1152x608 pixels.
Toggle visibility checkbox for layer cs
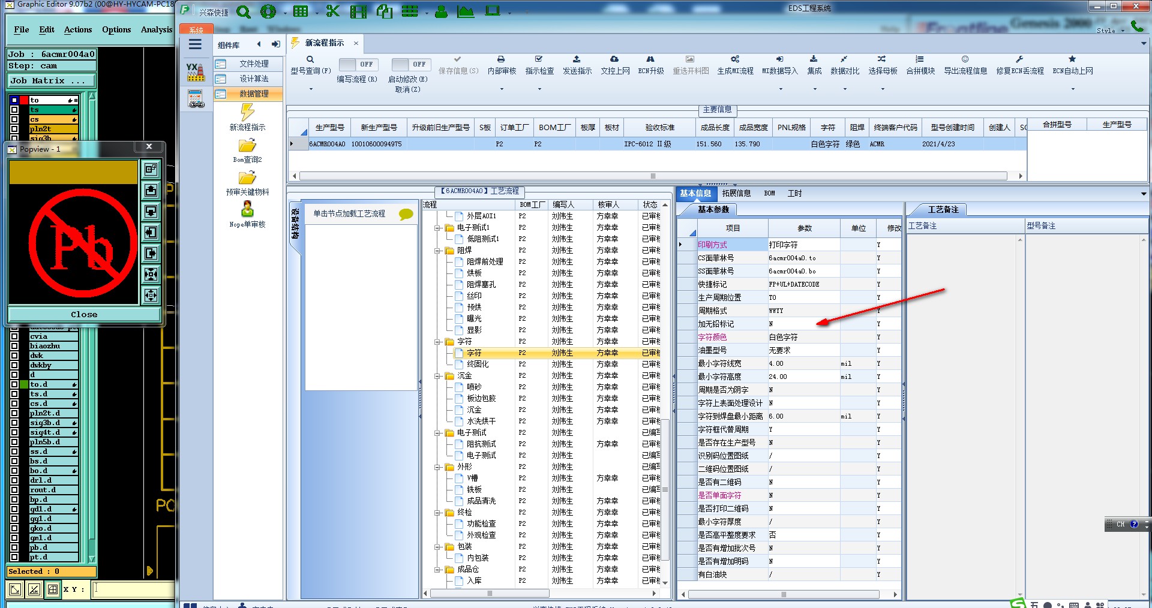pyautogui.click(x=14, y=119)
